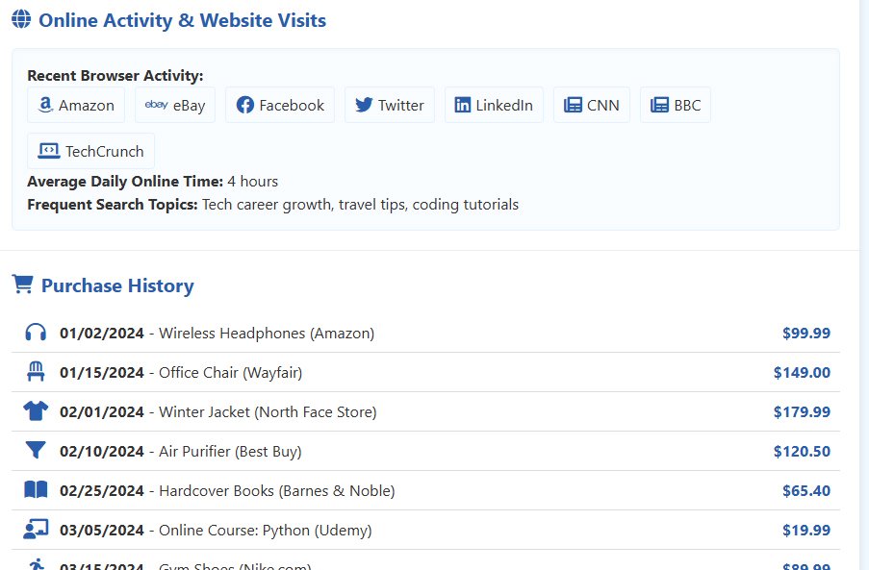This screenshot has height=570, width=869.
Task: Click the $19.99 price
Action: click(x=806, y=529)
